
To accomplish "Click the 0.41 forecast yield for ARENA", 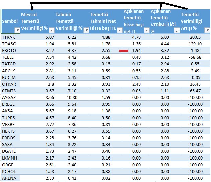I will 72,178.
